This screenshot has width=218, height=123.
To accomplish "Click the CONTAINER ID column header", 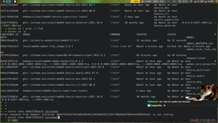I will click(9, 34).
